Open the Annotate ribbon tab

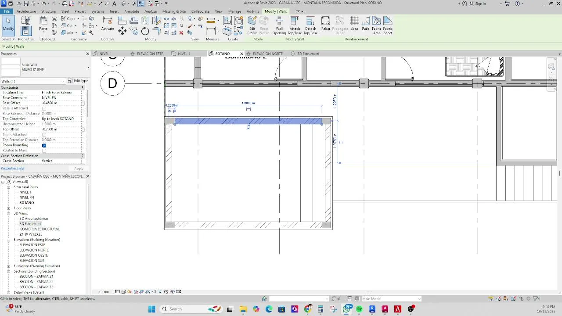[x=131, y=11]
